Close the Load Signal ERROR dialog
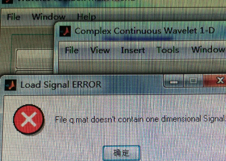Viewport: 226px width, 161px height. pos(215,81)
